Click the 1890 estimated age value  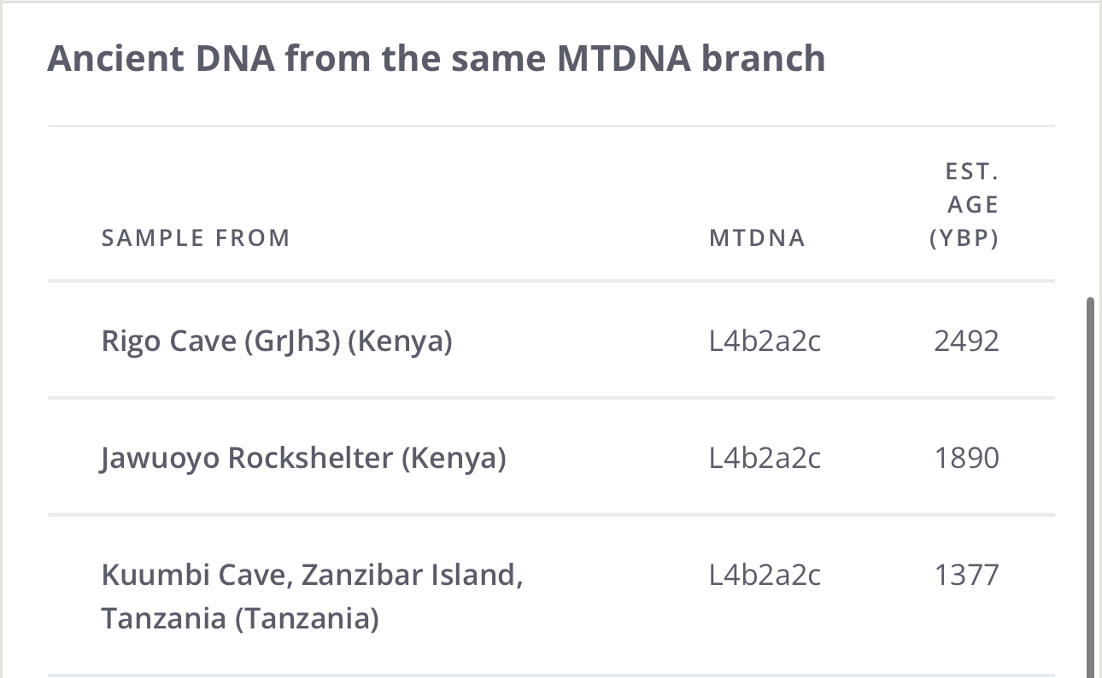pyautogui.click(x=966, y=459)
